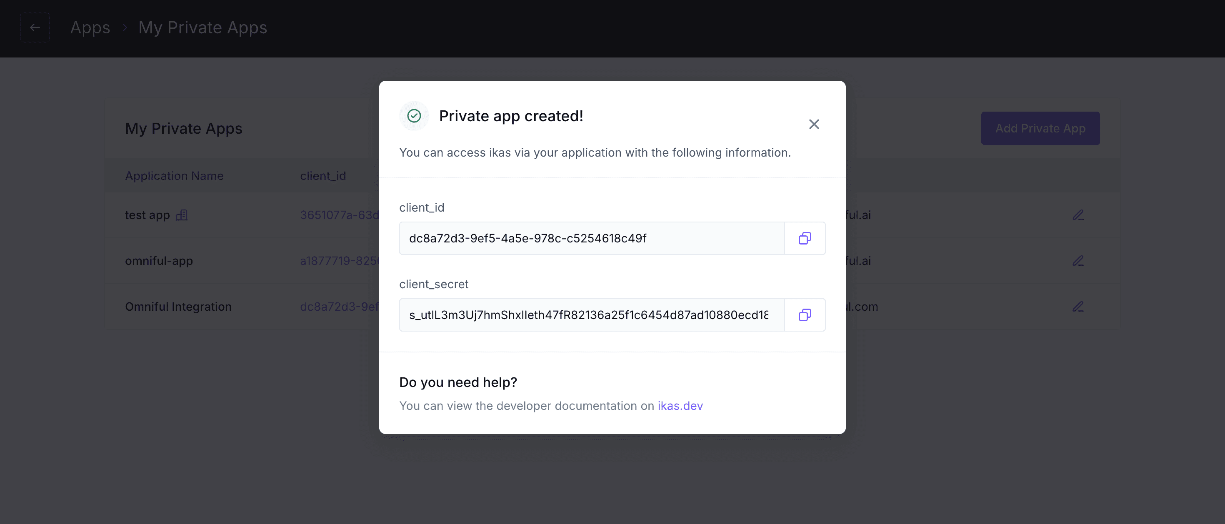Screen dimensions: 1225x524
Task: Click the omniful-app client_id link
Action: point(339,261)
